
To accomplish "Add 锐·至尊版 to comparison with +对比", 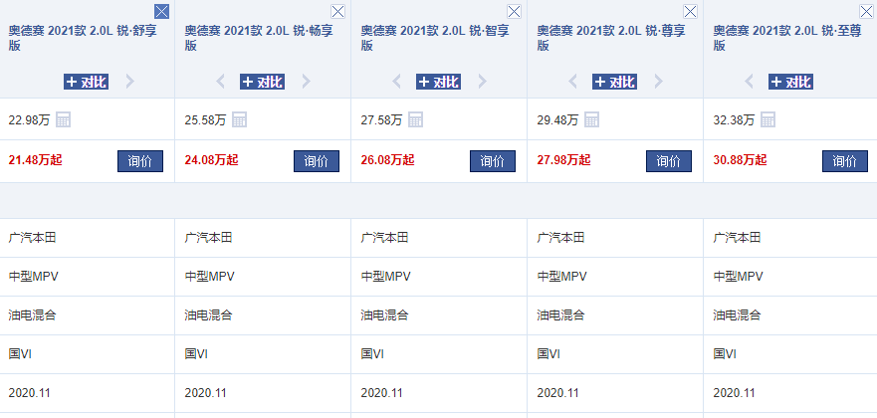I will [790, 82].
